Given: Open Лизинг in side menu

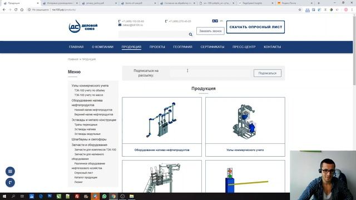Looking at the screenshot, I should [x=78, y=182].
